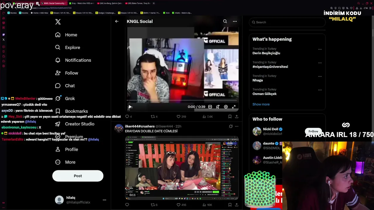Click the X logo in the sidebar

pyautogui.click(x=58, y=22)
